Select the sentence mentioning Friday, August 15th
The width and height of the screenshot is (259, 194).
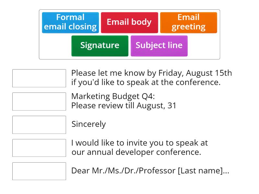(152, 78)
